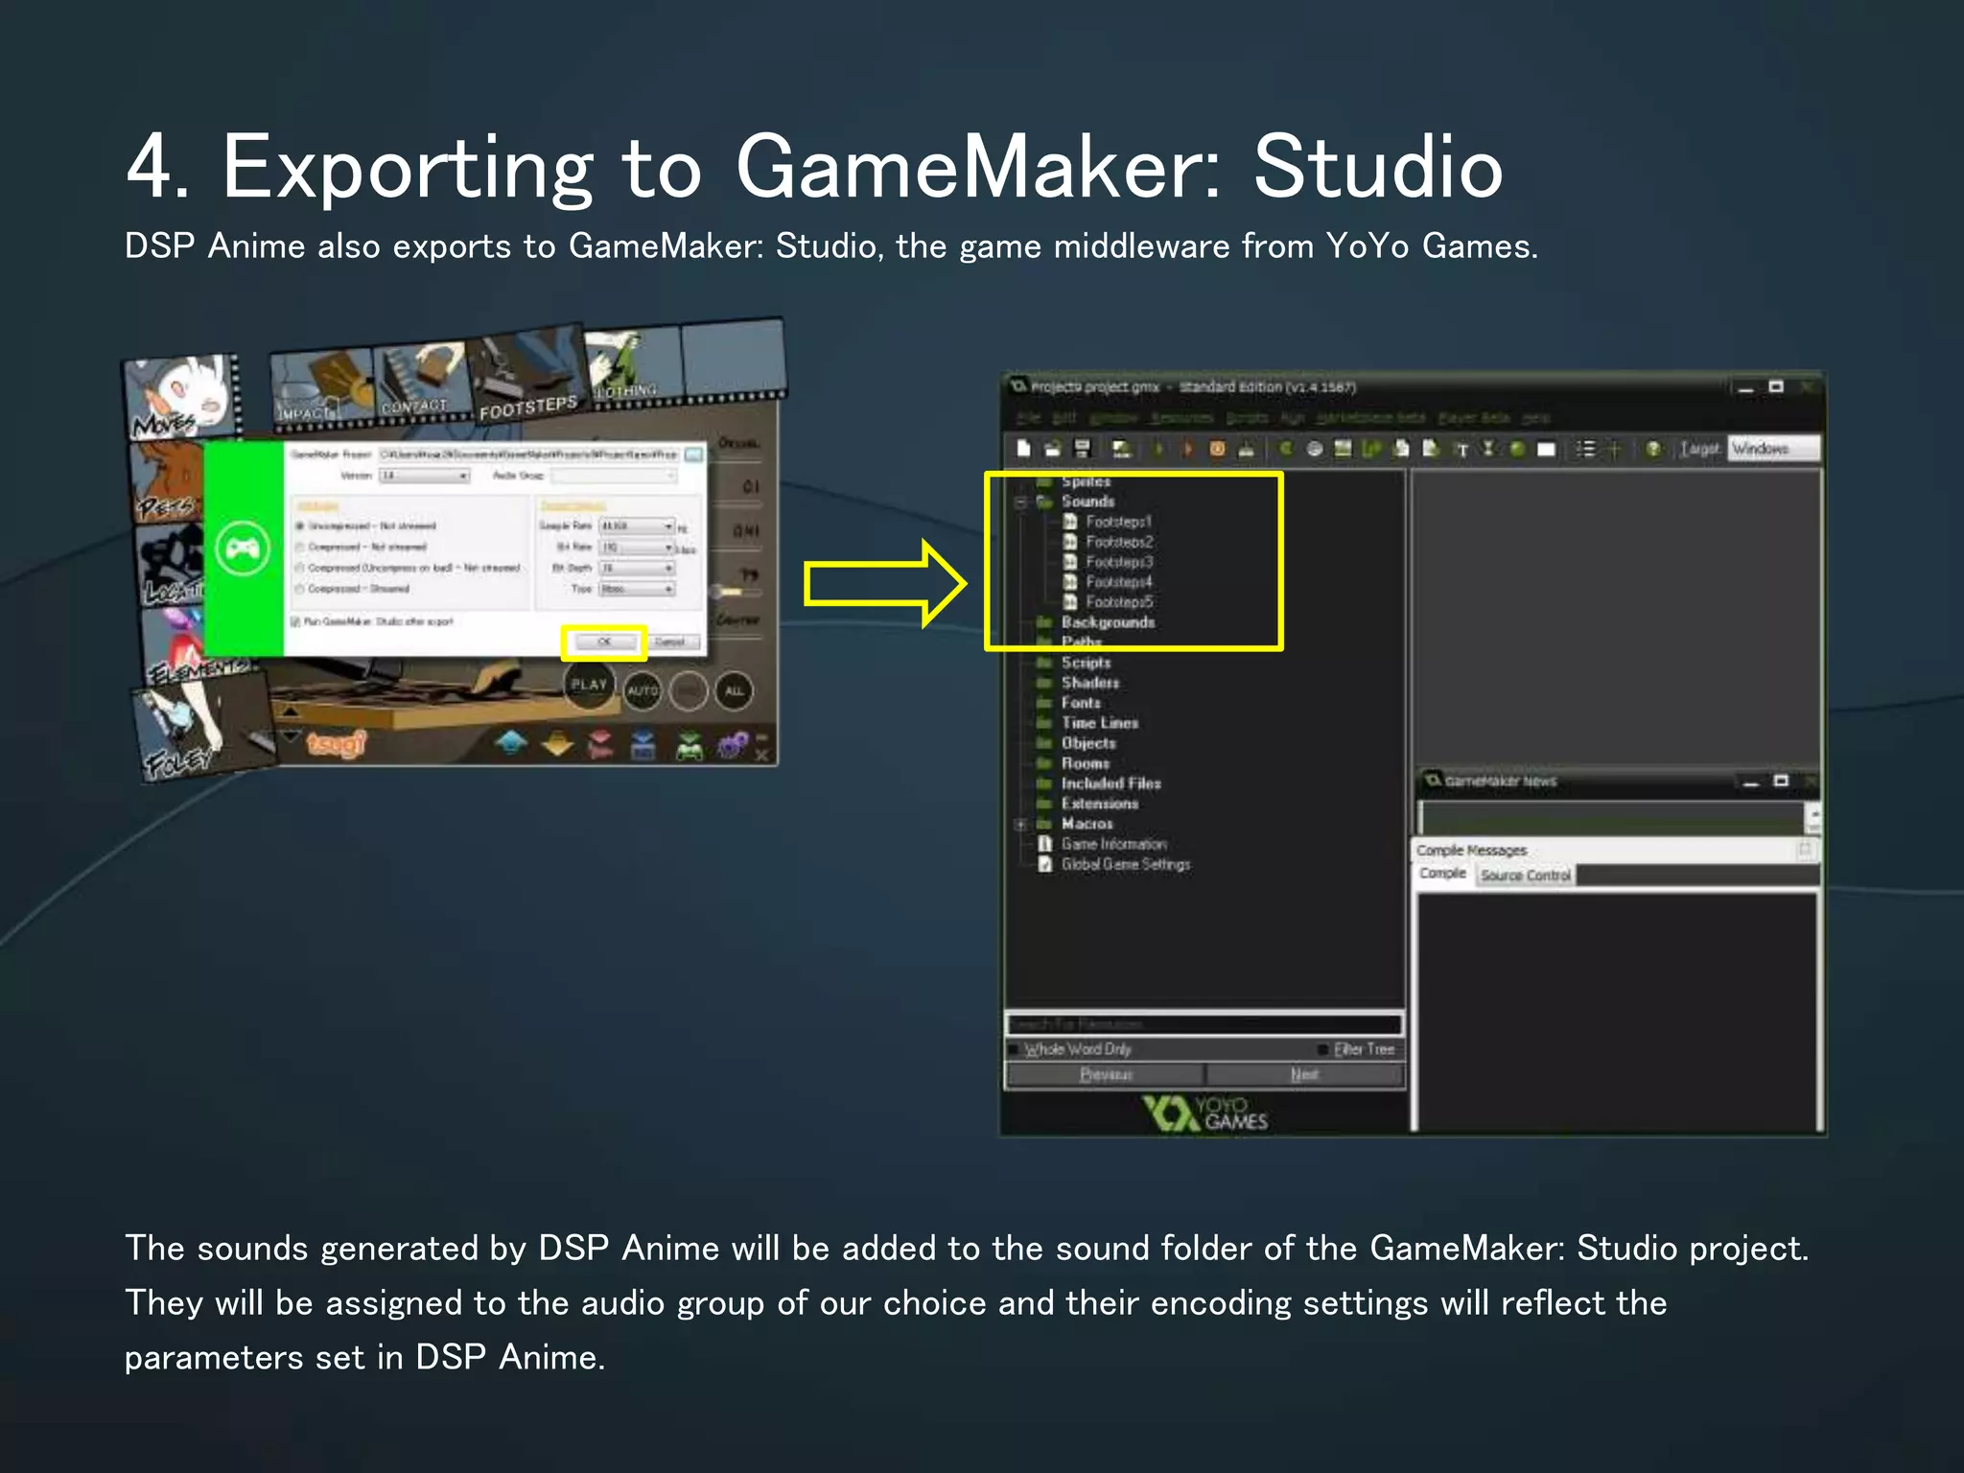The height and width of the screenshot is (1473, 1964).
Task: Select 'Compressed - Streamed' radio option
Action: [300, 589]
